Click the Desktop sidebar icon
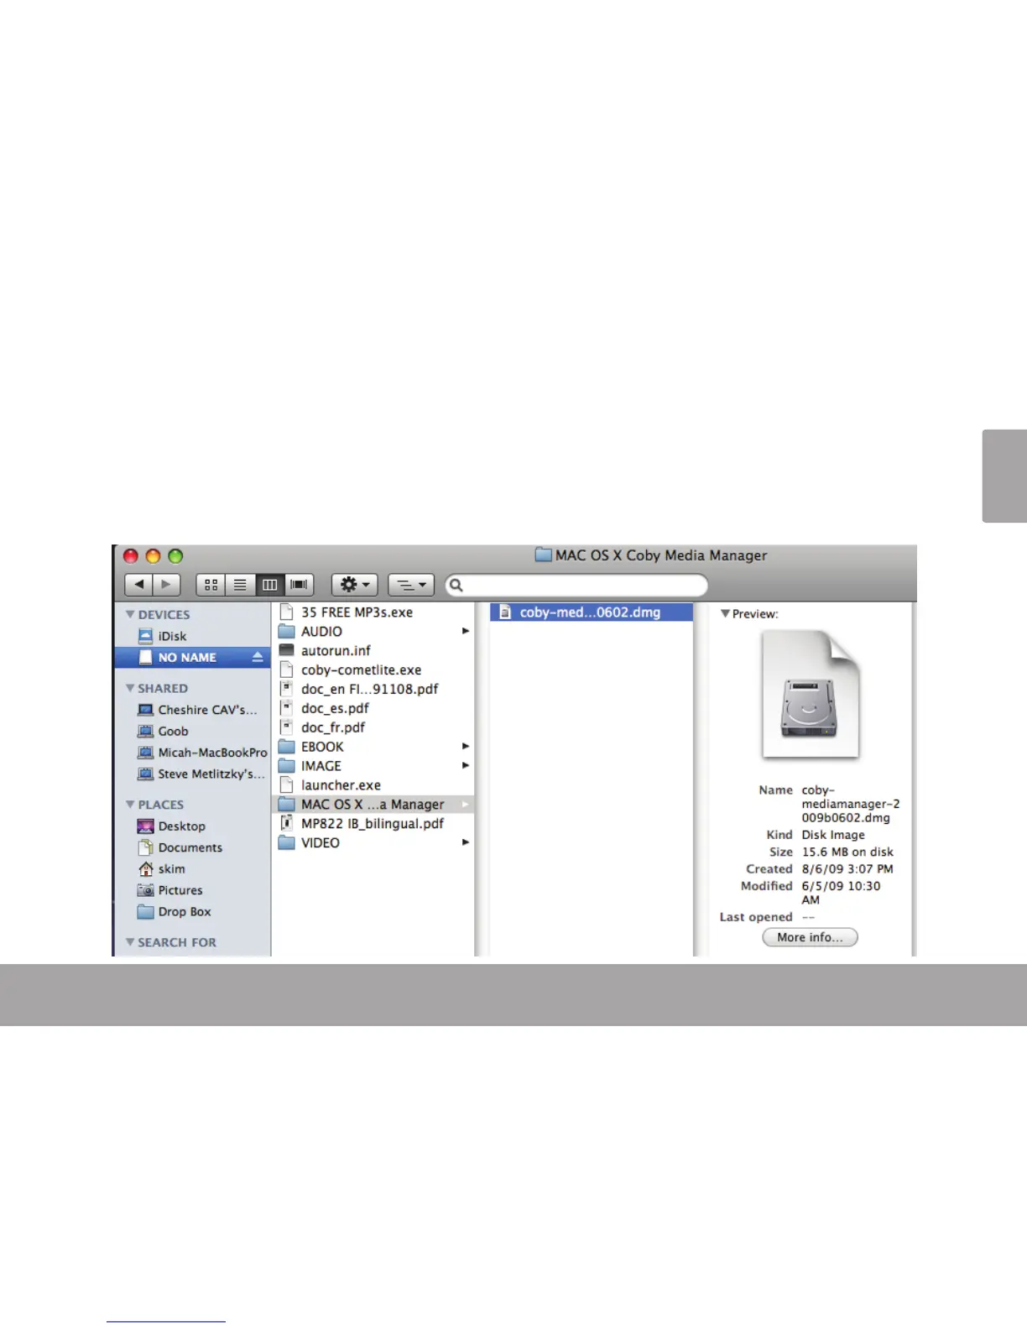The image size is (1027, 1329). click(x=145, y=826)
